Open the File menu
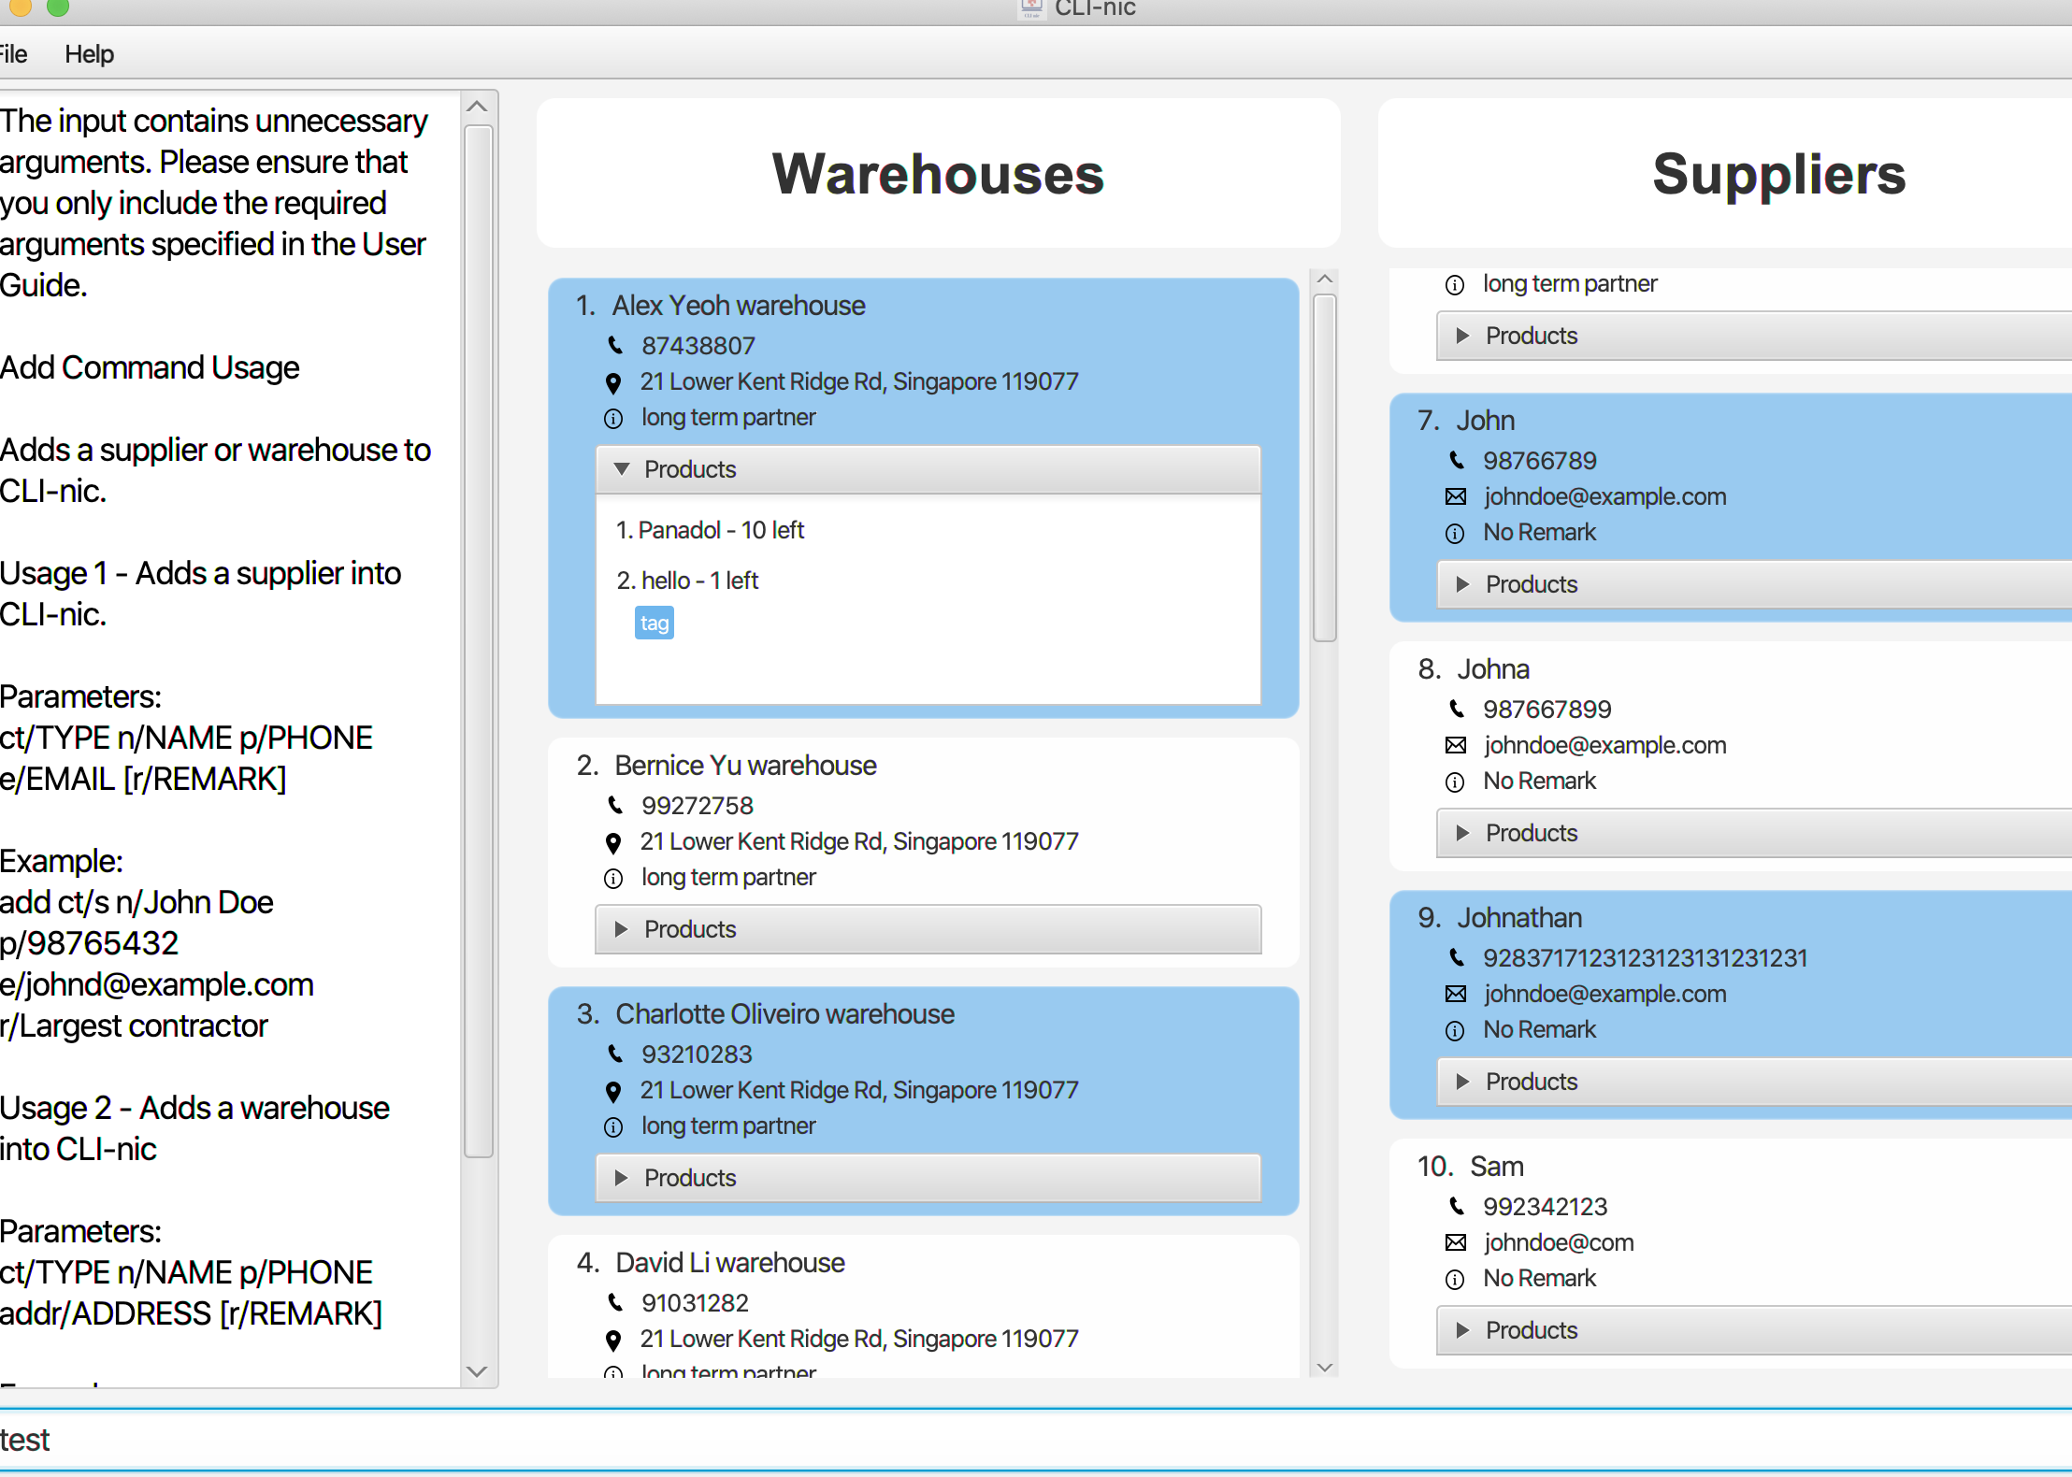Image resolution: width=2072 pixels, height=1477 pixels. tap(13, 54)
